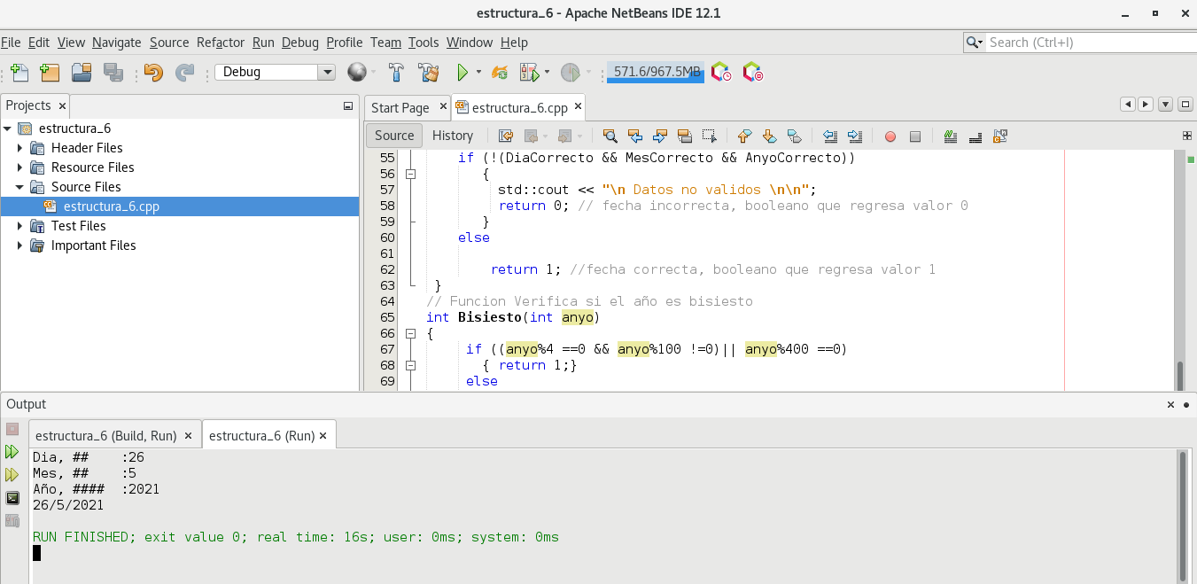Image resolution: width=1197 pixels, height=584 pixels.
Task: Click Find Selection magnifier icon in editor toolbar
Action: click(x=610, y=136)
